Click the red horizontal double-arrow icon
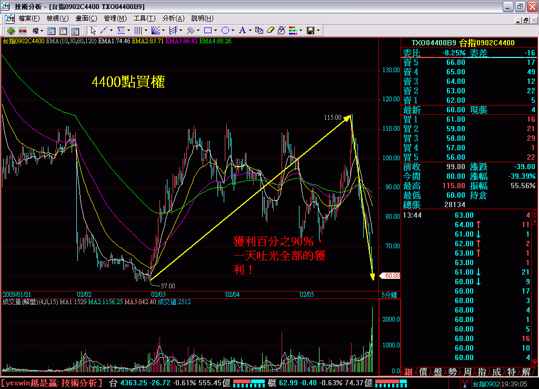The height and width of the screenshot is (389, 539). click(23, 31)
